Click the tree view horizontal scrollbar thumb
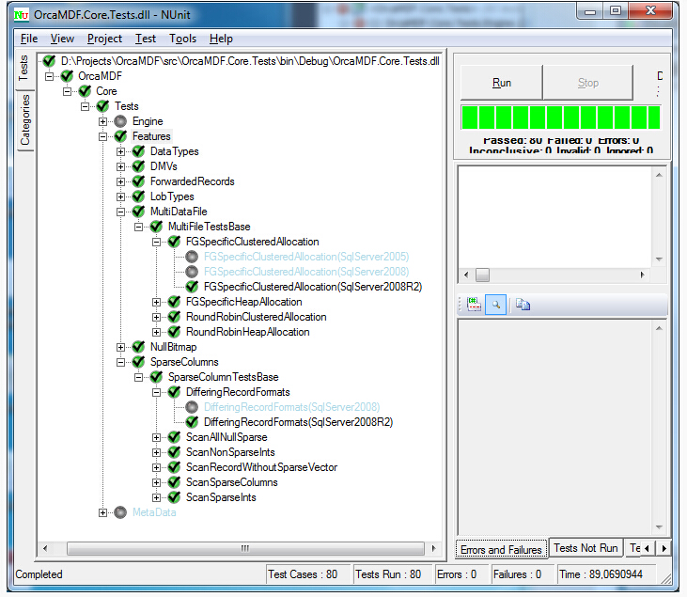Screen dimensions: 687x597 [x=245, y=548]
